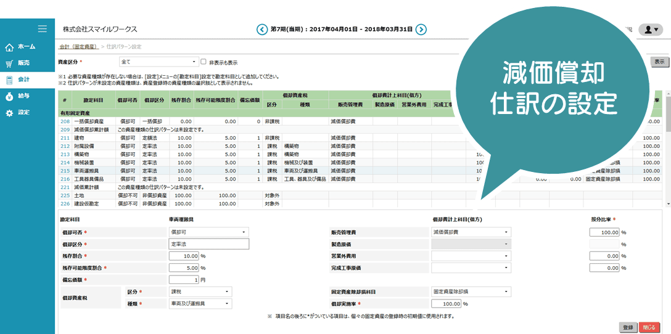This screenshot has width=671, height=334.
Task: Open account 208 一括償却資産 link
Action: [65, 121]
